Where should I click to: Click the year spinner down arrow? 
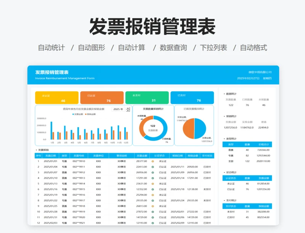click(x=128, y=110)
